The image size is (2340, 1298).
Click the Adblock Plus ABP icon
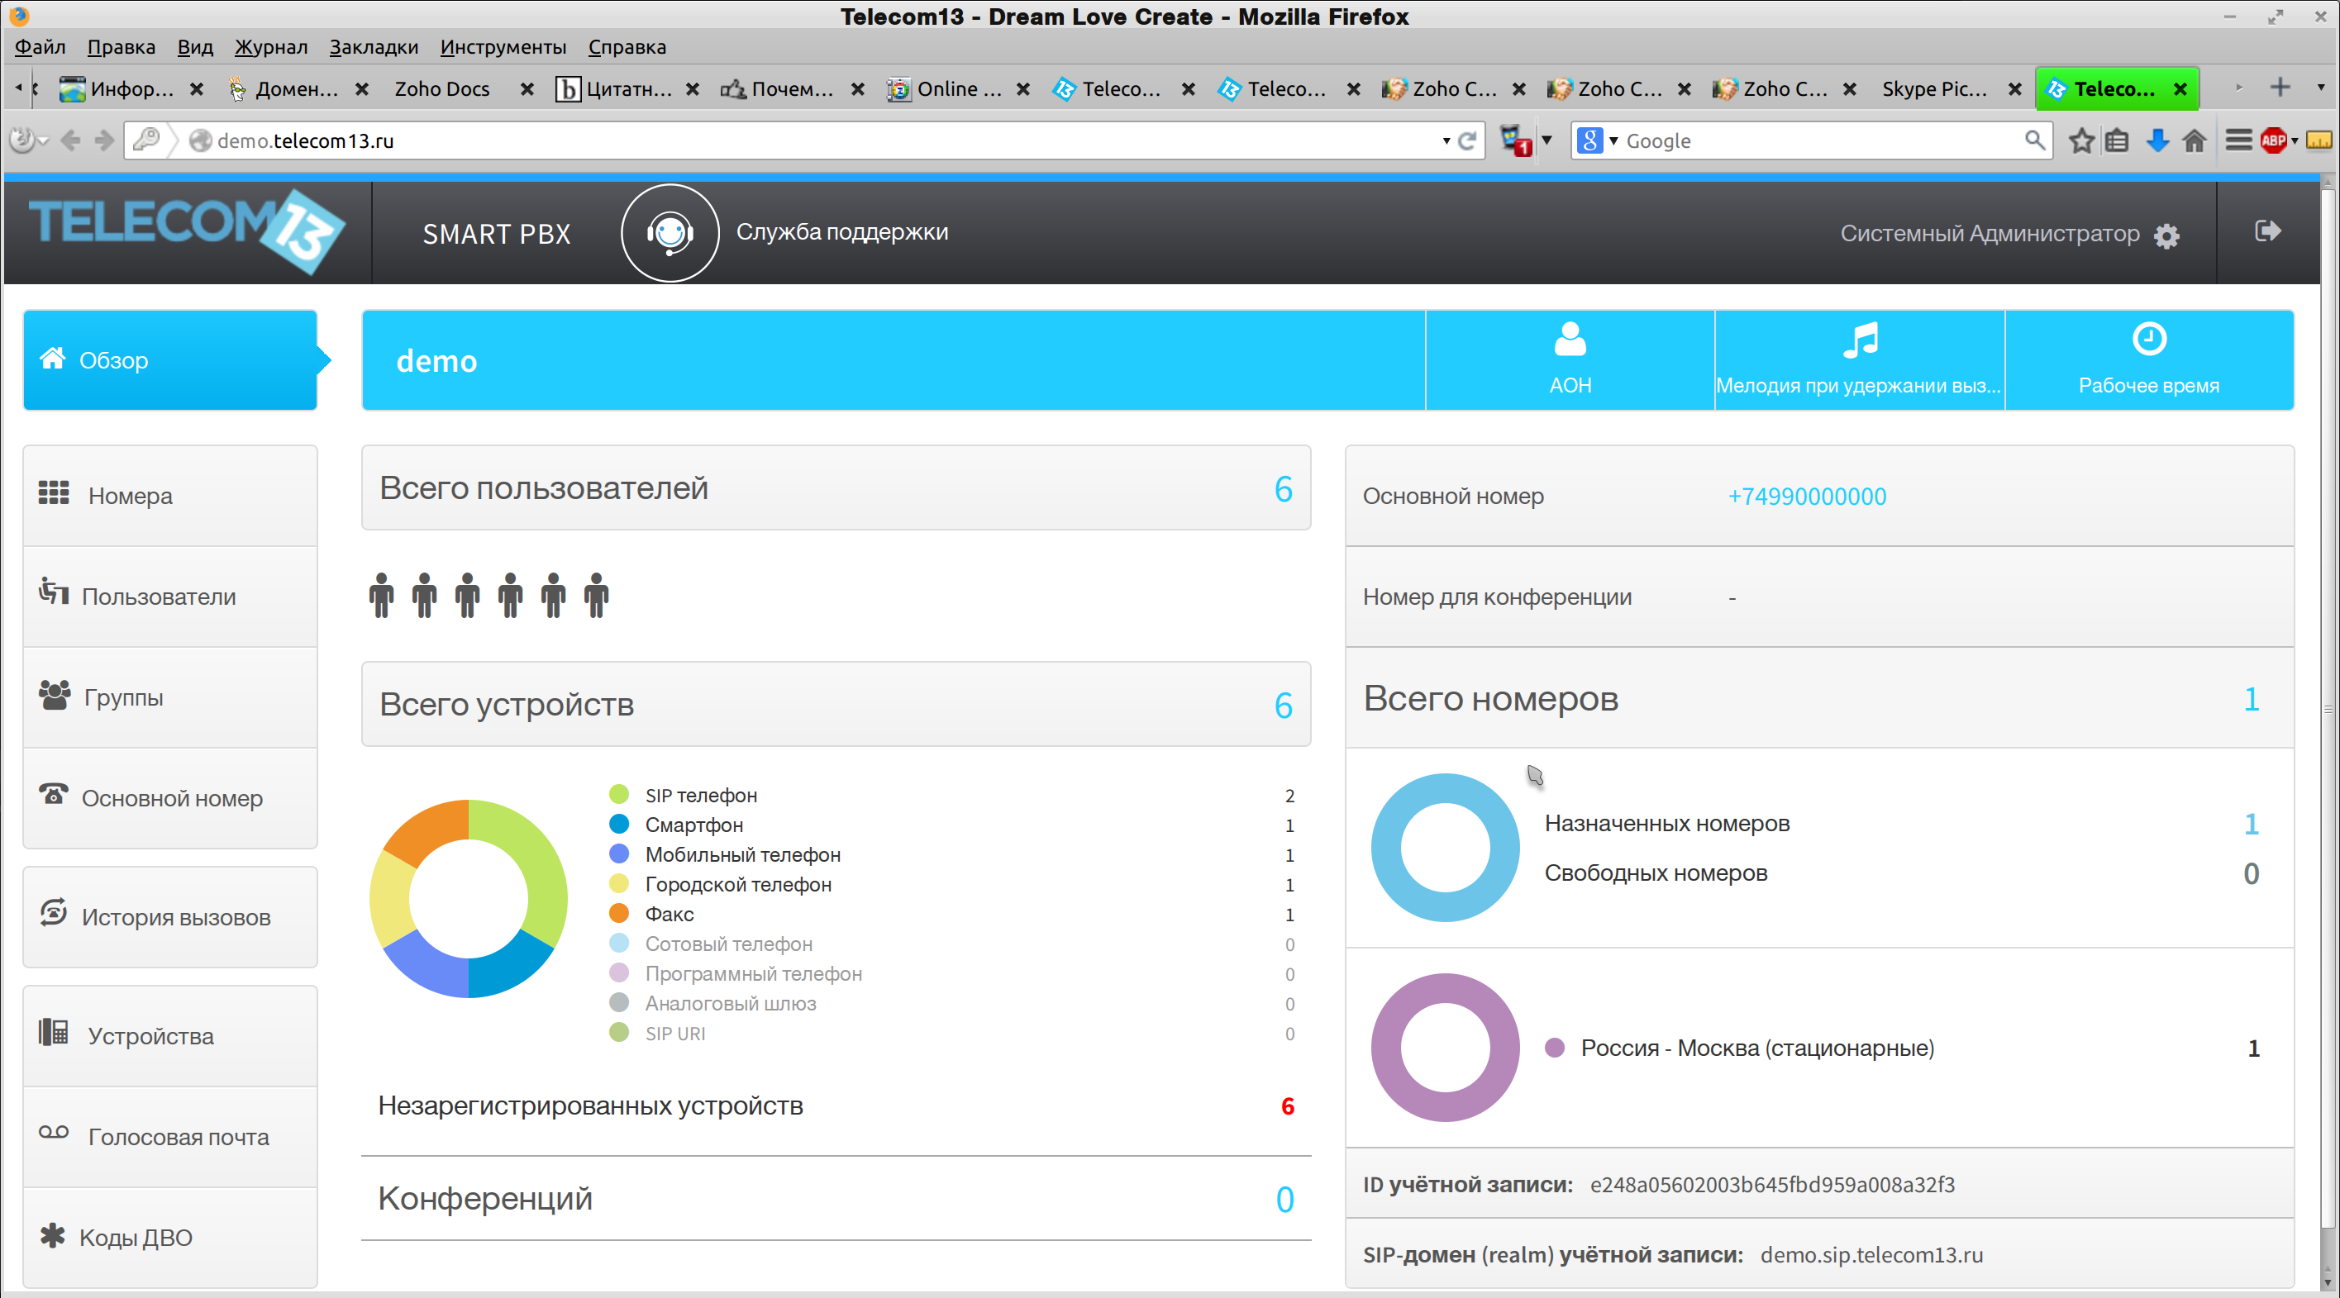pyautogui.click(x=2273, y=140)
